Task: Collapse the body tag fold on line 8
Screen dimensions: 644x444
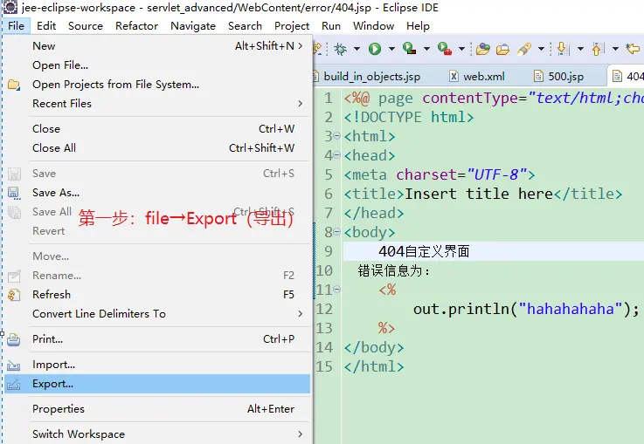Action: [x=337, y=233]
